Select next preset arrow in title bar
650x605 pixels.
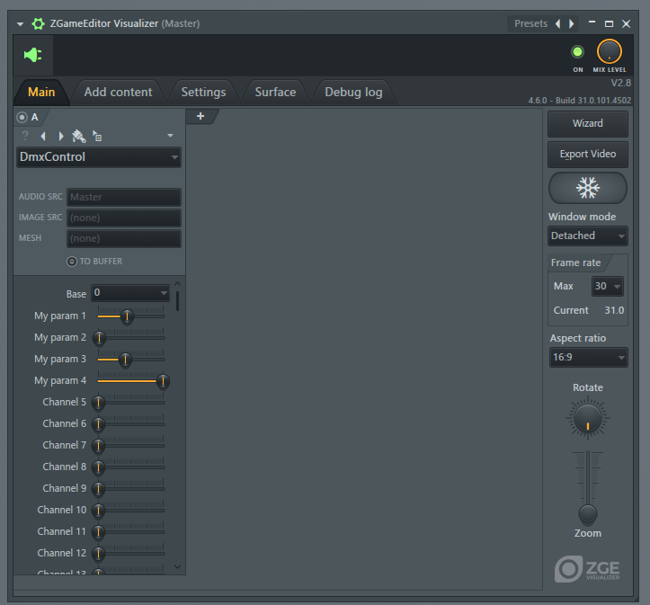572,23
